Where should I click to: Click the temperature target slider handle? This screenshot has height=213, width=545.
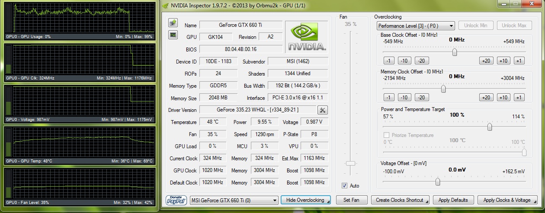click(524, 152)
